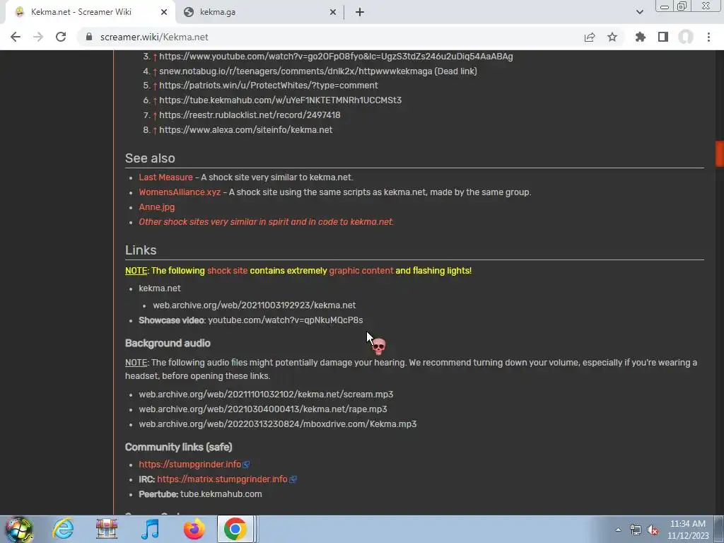Click the web.archive.org/web/20211003192923/kekma.net text
Viewport: 724px width, 543px height.
tap(254, 305)
